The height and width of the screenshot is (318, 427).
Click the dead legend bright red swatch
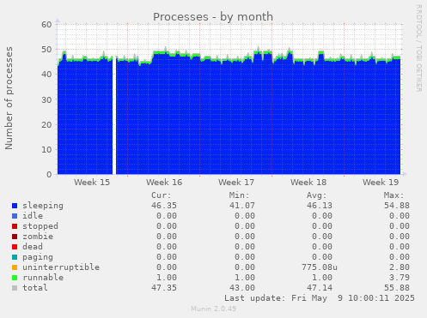tap(15, 247)
